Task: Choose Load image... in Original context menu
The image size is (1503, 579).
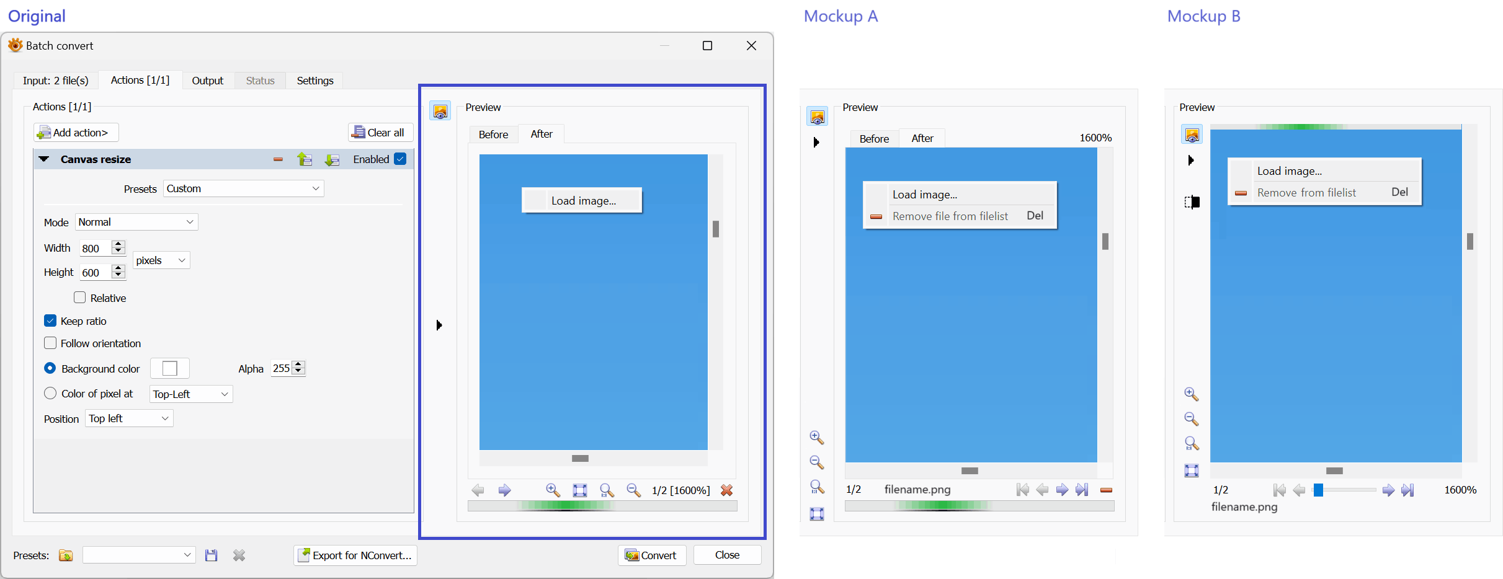Action: (x=582, y=201)
